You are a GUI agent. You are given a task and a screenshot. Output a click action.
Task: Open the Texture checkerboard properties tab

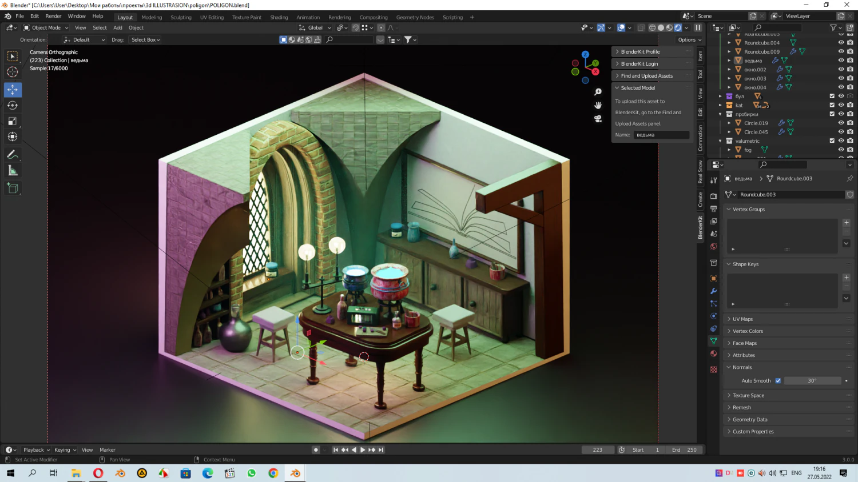(713, 369)
